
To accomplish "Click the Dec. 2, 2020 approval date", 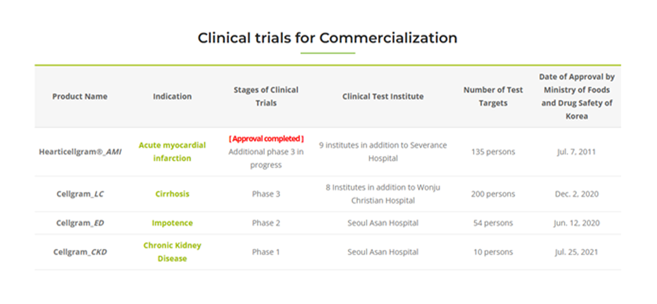I will click(577, 194).
